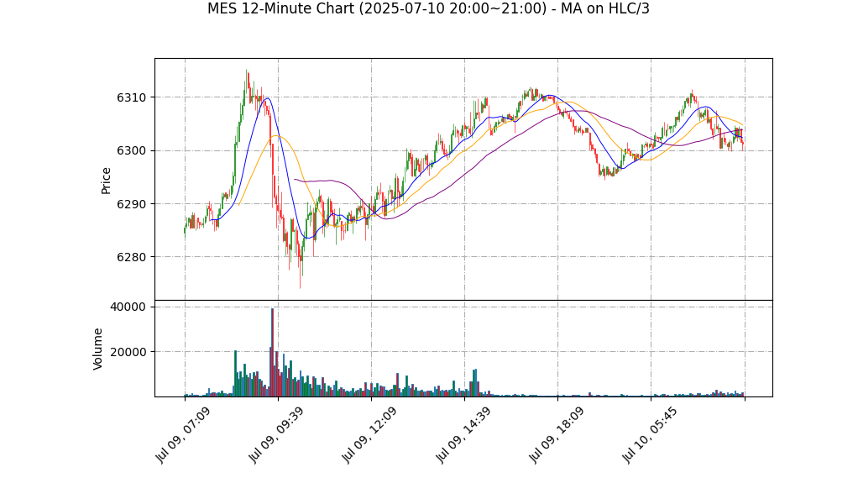Click the 6300 price axis label
The height and width of the screenshot is (483, 858).
131,151
